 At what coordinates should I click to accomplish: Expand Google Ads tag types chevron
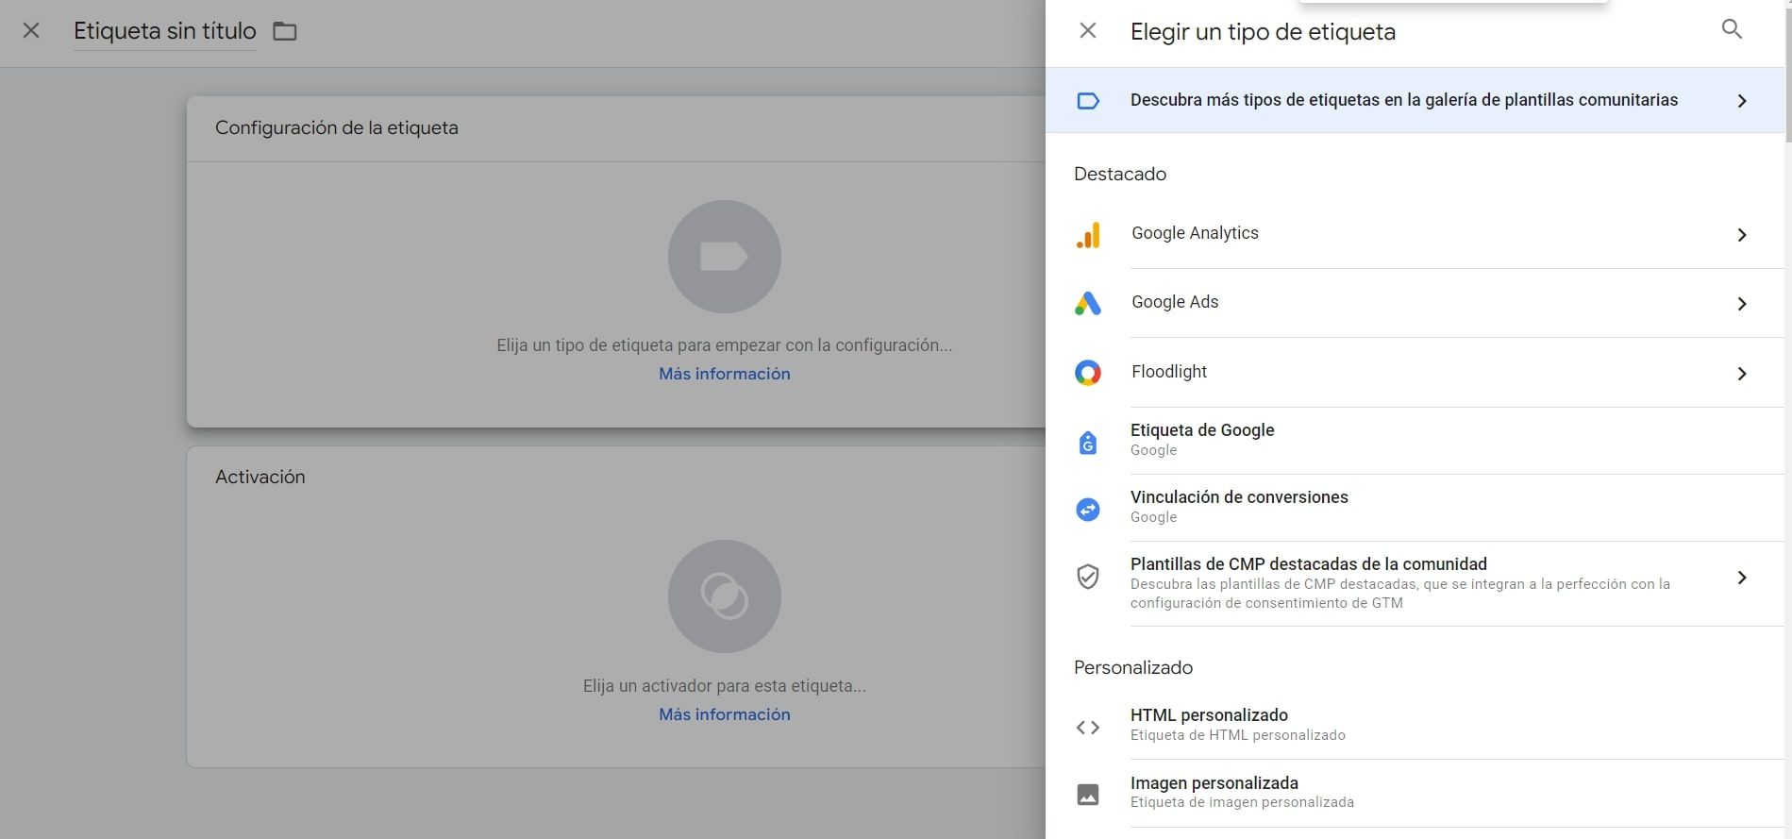[x=1742, y=304]
